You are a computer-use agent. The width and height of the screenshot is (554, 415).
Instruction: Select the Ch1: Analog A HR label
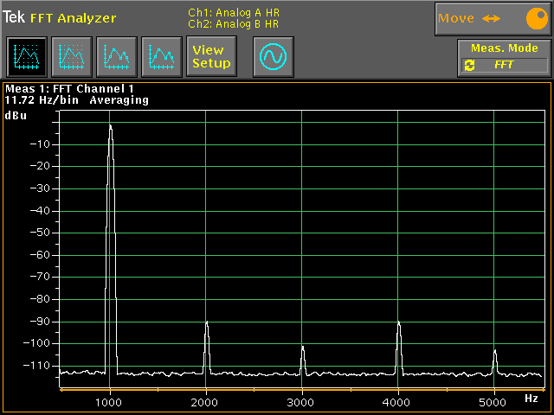233,12
